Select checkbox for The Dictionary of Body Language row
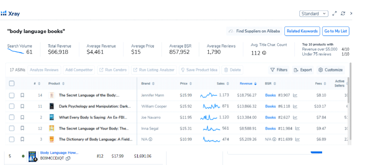 [x=12, y=139]
